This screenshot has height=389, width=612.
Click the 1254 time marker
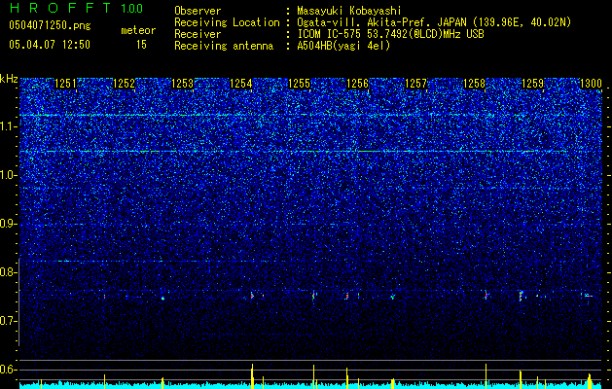[x=241, y=83]
